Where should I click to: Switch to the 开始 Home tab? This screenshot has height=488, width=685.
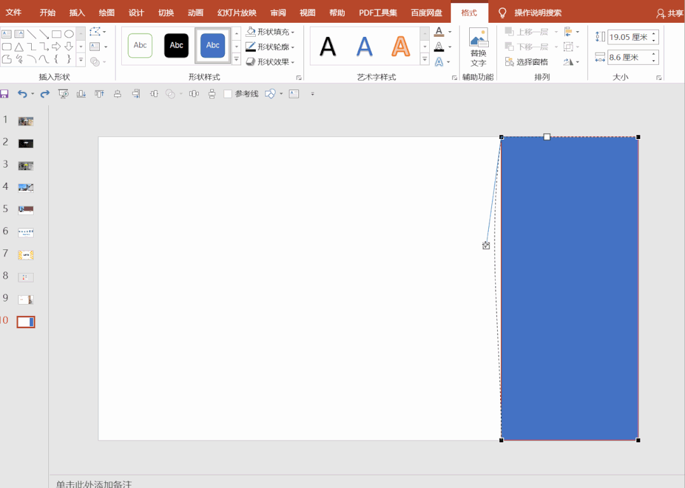[47, 13]
